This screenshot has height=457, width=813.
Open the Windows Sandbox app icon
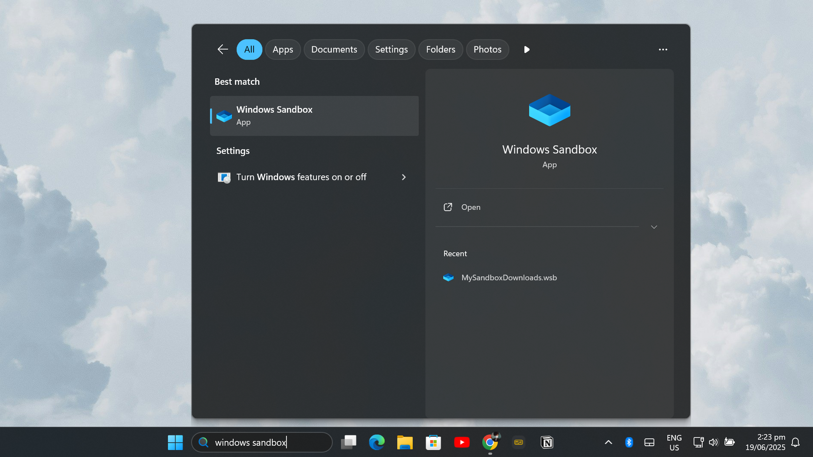coord(224,115)
